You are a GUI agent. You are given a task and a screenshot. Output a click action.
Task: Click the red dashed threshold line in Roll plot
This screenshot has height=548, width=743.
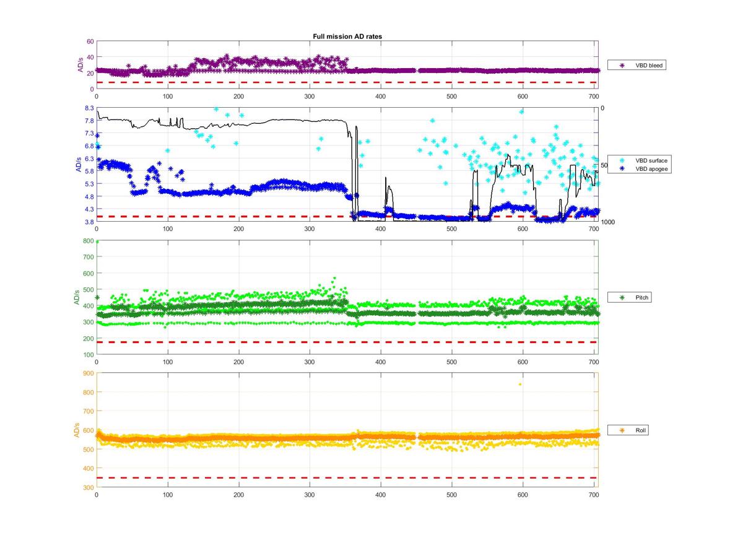click(347, 477)
